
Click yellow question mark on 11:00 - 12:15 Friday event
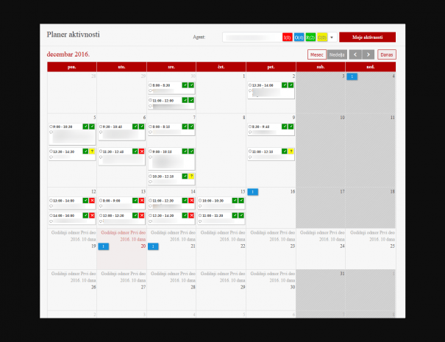tap(291, 152)
